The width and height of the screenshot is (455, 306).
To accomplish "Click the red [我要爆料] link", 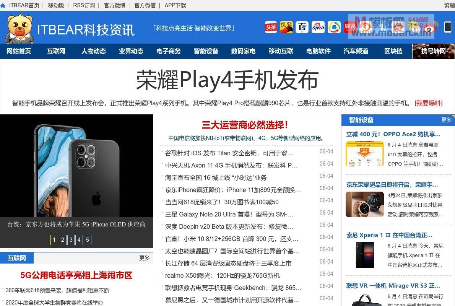I will click(x=429, y=103).
